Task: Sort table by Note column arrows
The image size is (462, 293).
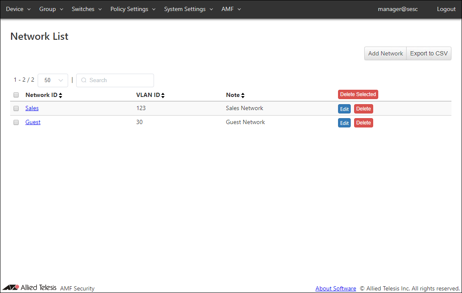Action: [x=243, y=96]
